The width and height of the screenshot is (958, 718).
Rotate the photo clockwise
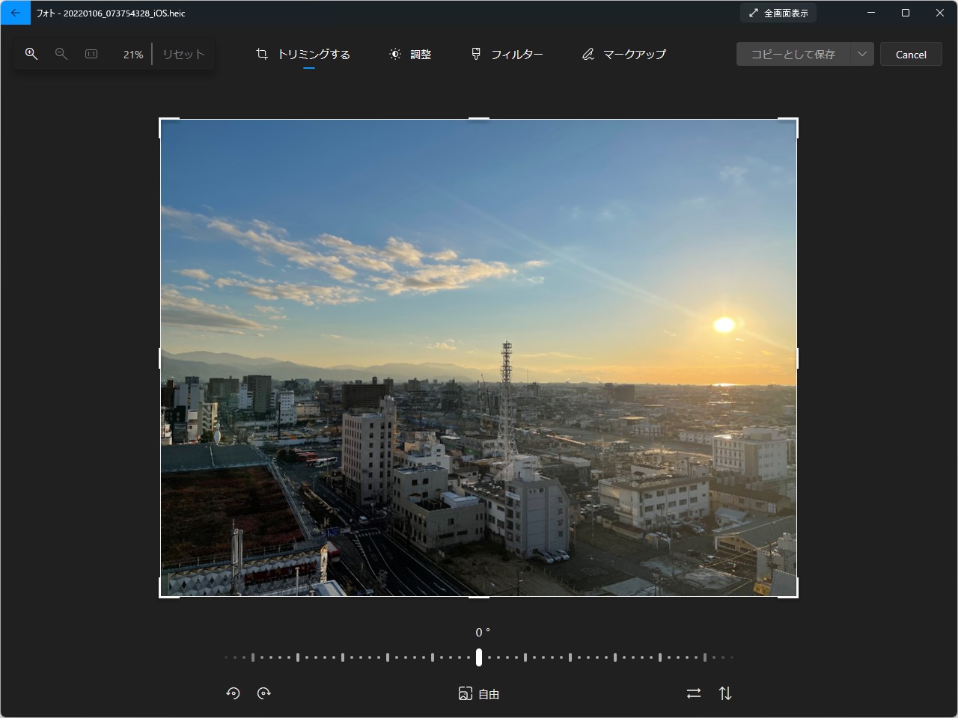[263, 693]
